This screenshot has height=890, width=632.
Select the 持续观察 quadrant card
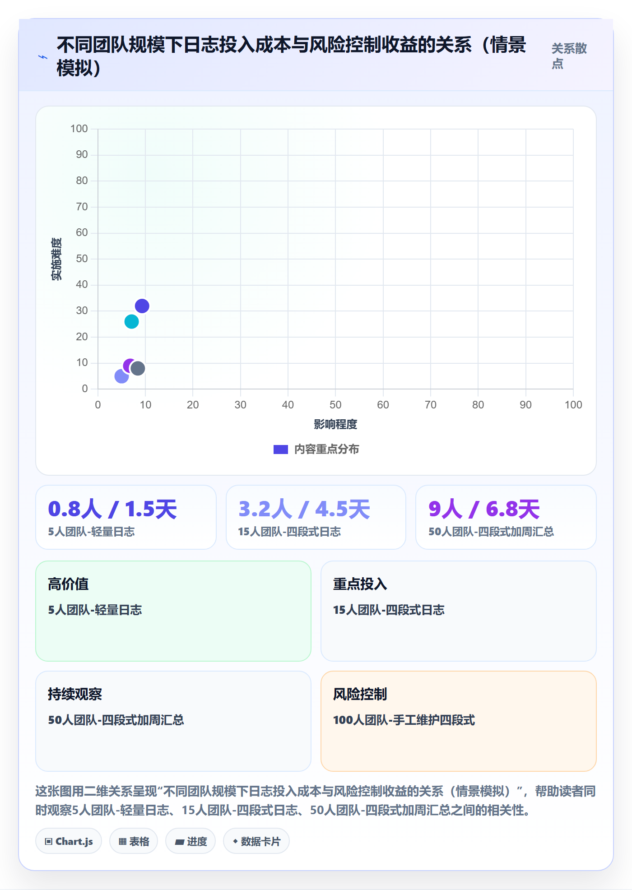(173, 721)
